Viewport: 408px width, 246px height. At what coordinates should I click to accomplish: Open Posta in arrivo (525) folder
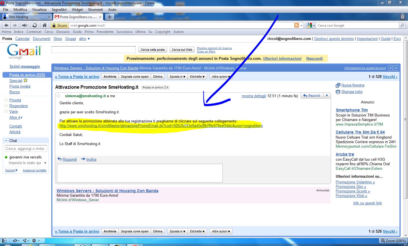coord(27,75)
